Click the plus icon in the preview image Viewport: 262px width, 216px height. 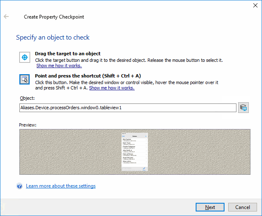[145, 135]
